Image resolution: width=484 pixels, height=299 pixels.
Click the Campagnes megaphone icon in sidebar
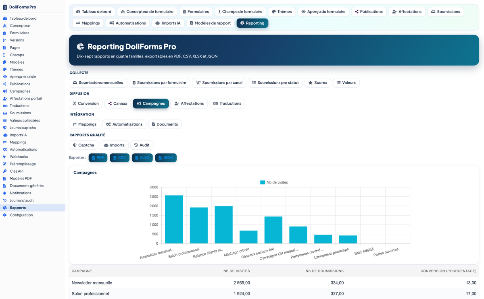[x=5, y=91]
